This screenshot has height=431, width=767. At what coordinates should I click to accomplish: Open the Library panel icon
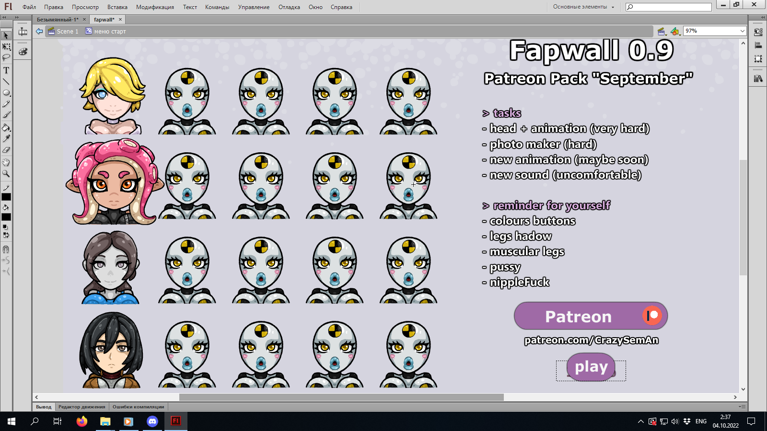coord(758,79)
